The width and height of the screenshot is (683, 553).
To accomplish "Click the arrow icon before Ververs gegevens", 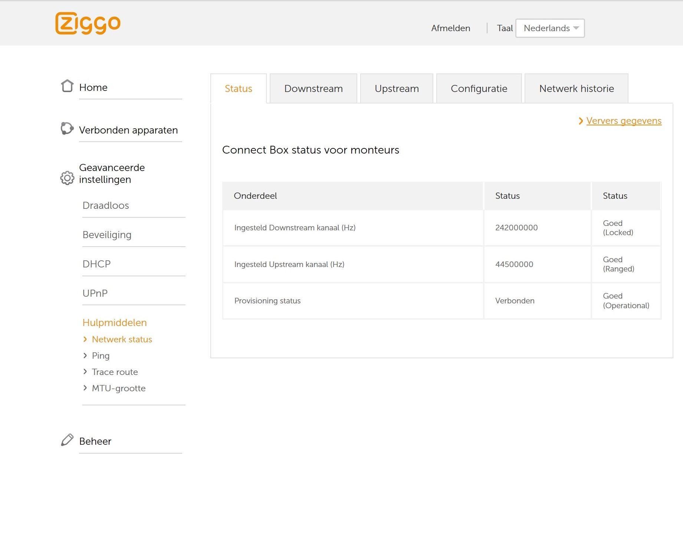I will (581, 121).
